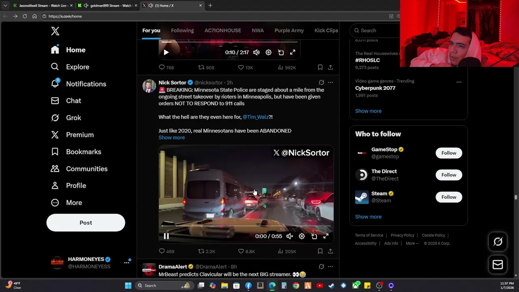Open Chat in left navigation
Viewport: 519px width, 292px height.
pyautogui.click(x=66, y=101)
